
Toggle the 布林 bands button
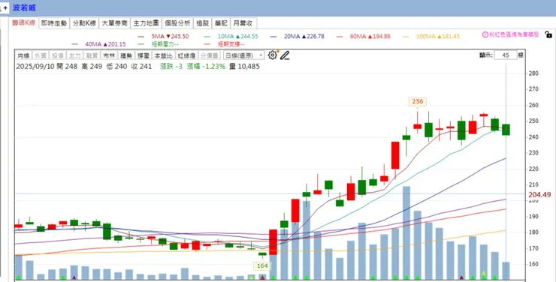pos(109,55)
